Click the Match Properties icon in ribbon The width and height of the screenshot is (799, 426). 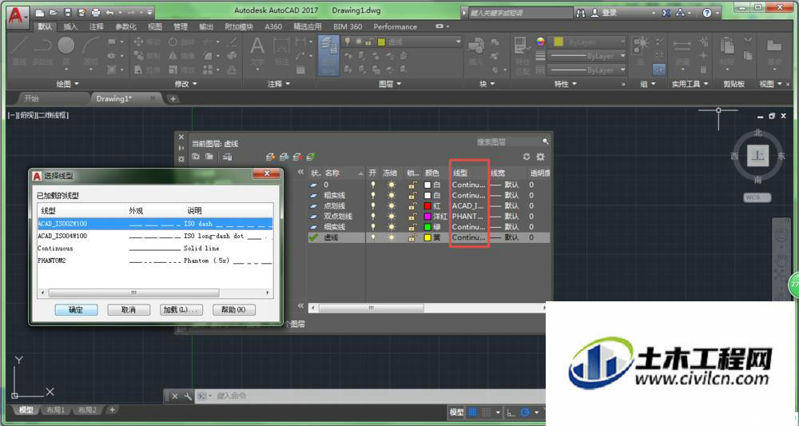click(520, 46)
